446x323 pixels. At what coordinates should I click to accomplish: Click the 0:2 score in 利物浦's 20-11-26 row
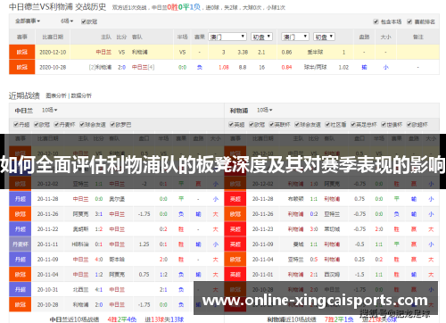tap(314, 214)
